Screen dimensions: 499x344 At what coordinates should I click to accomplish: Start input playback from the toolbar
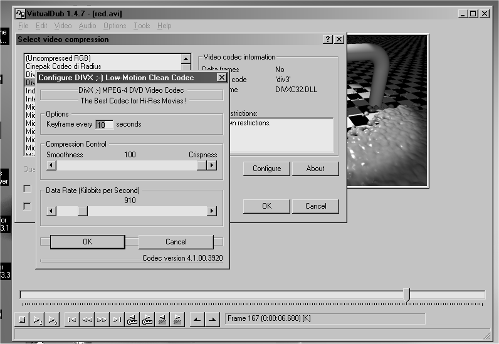38,320
